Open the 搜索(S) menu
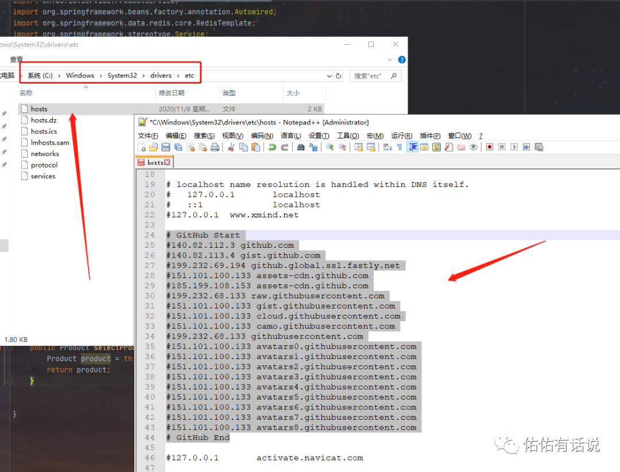Viewport: 620px width, 472px height. point(204,135)
